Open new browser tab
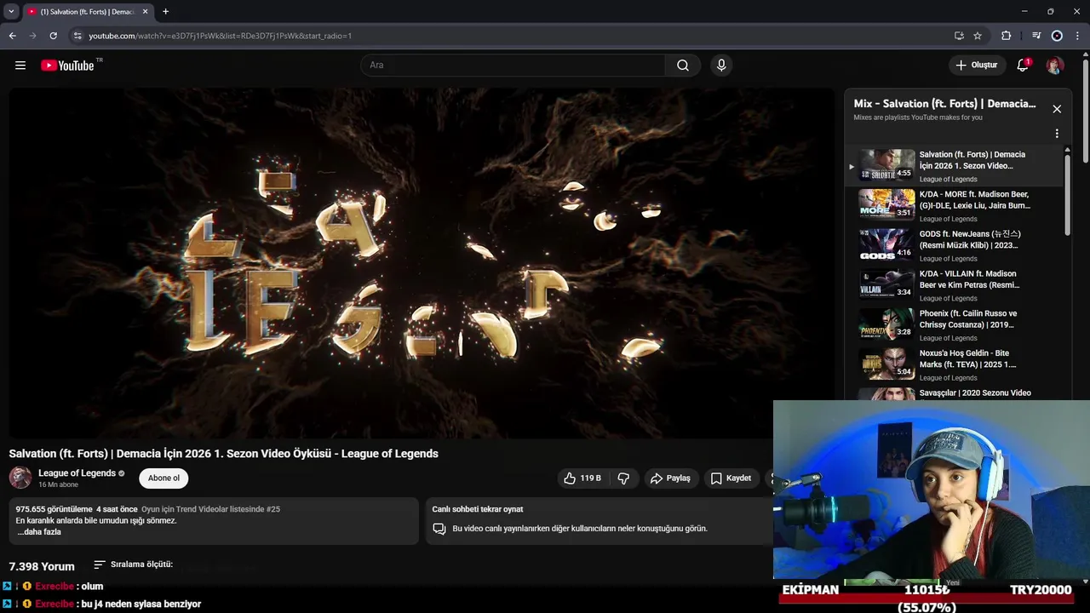 click(x=165, y=12)
